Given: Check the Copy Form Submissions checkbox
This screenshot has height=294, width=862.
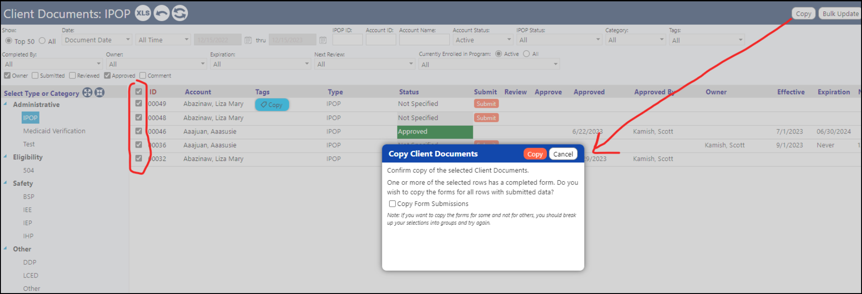Looking at the screenshot, I should pyautogui.click(x=392, y=204).
